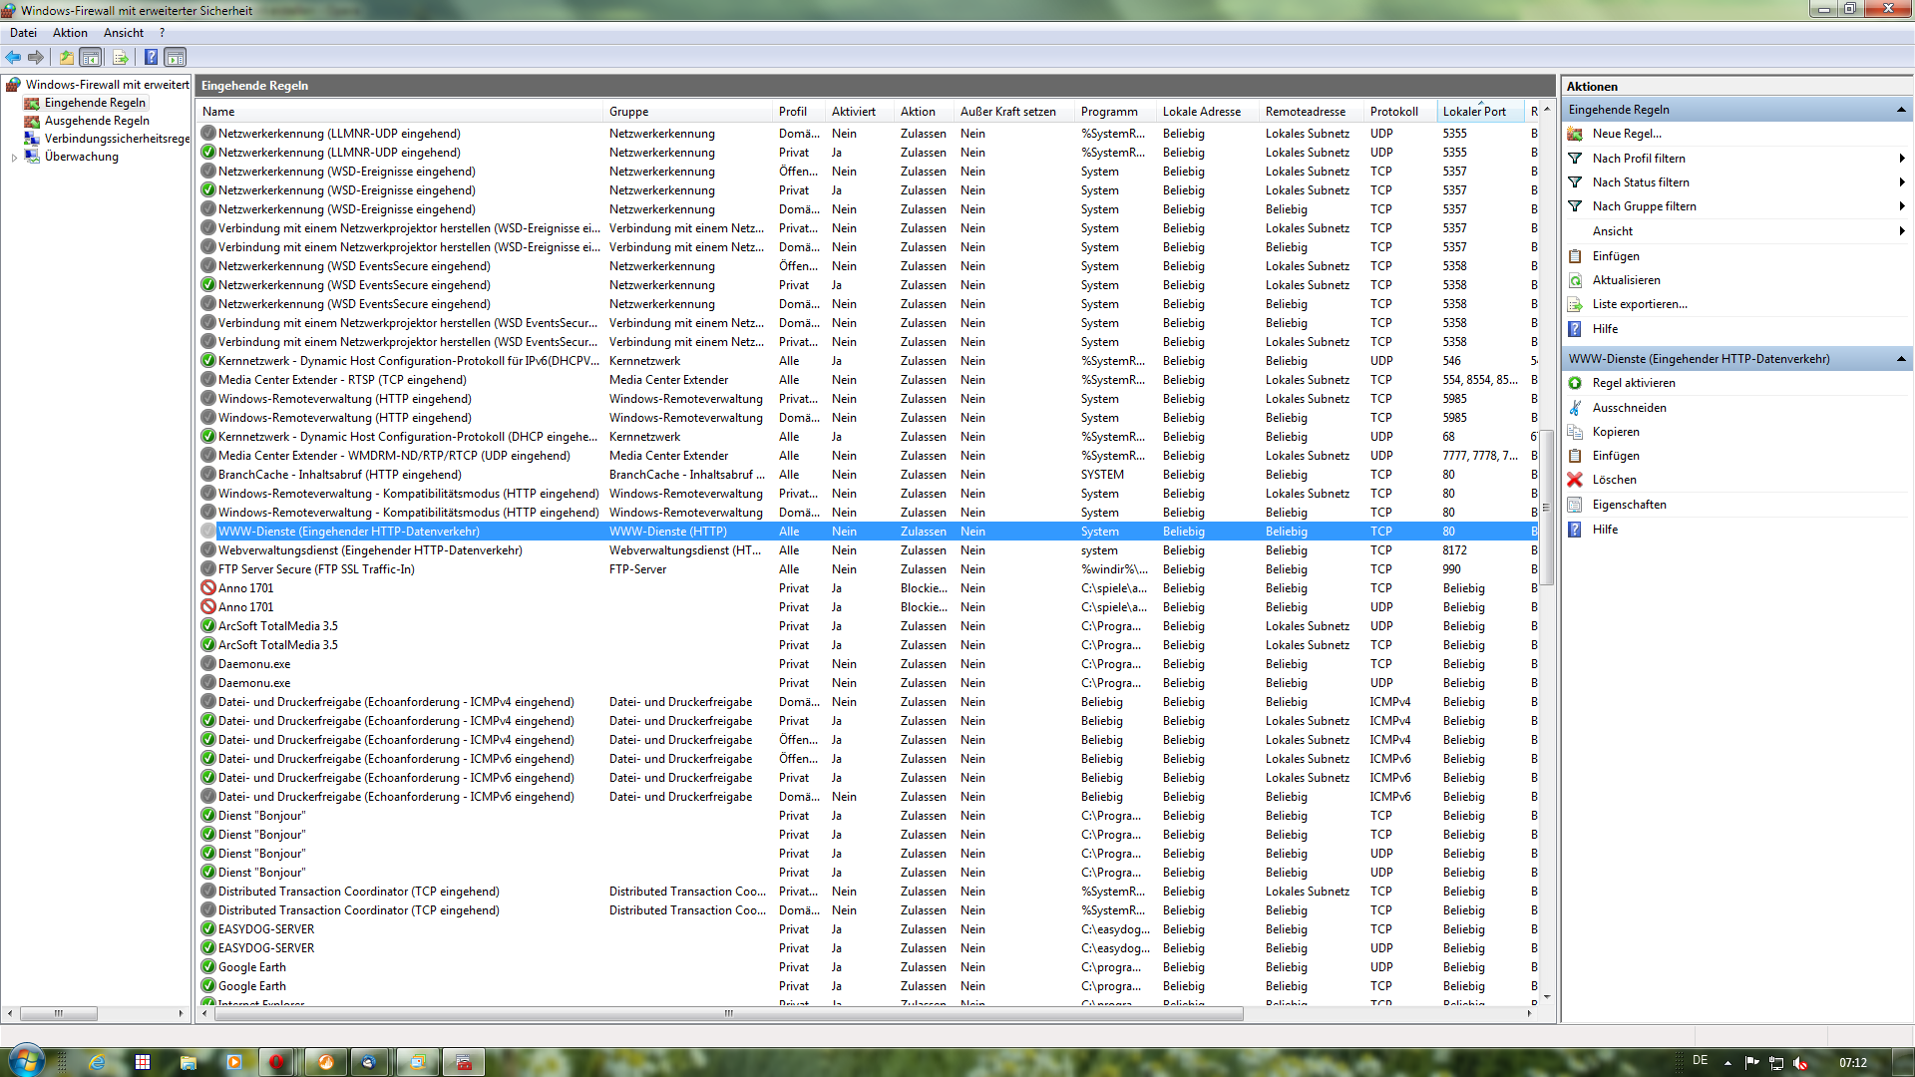1915x1077 pixels.
Task: Open help from the toolbar question mark
Action: coord(151,58)
